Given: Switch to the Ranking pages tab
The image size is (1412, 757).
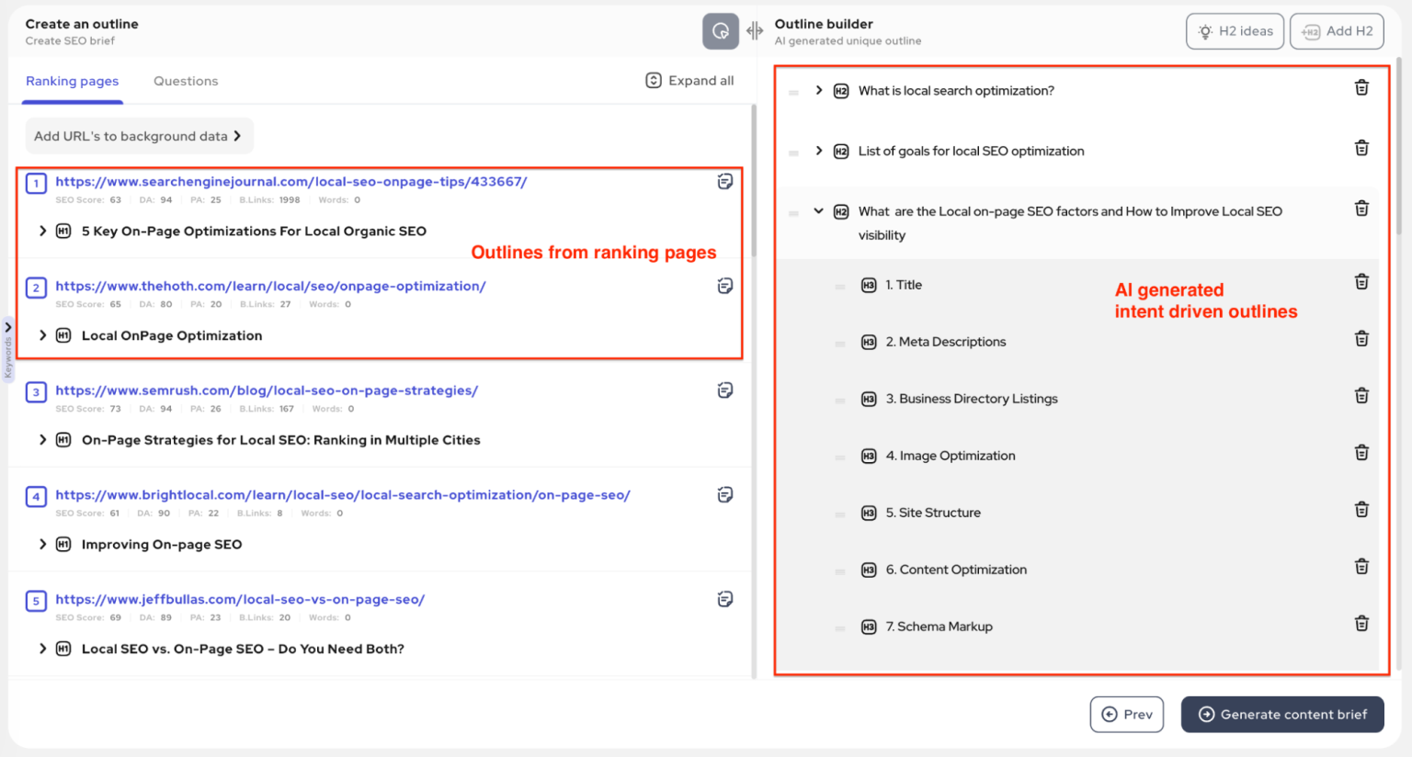Looking at the screenshot, I should pyautogui.click(x=72, y=81).
